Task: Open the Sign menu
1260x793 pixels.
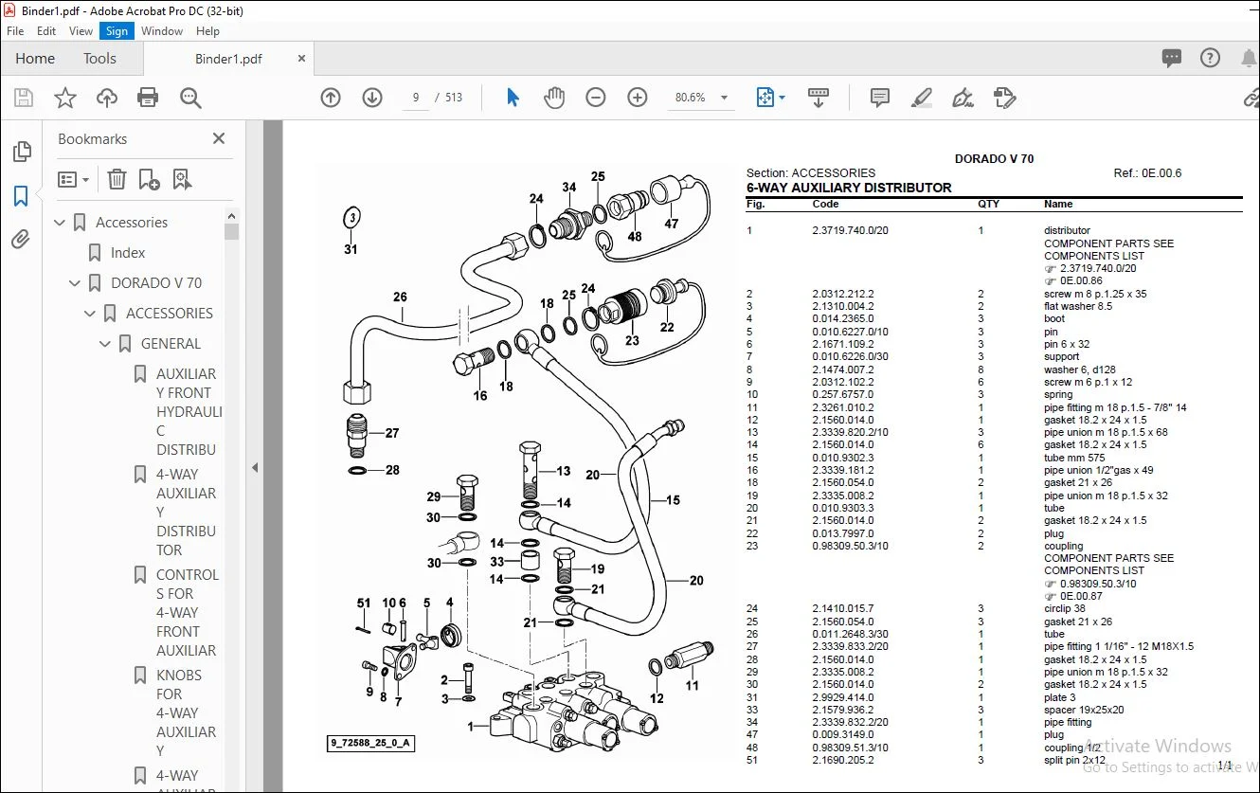Action: tap(117, 31)
